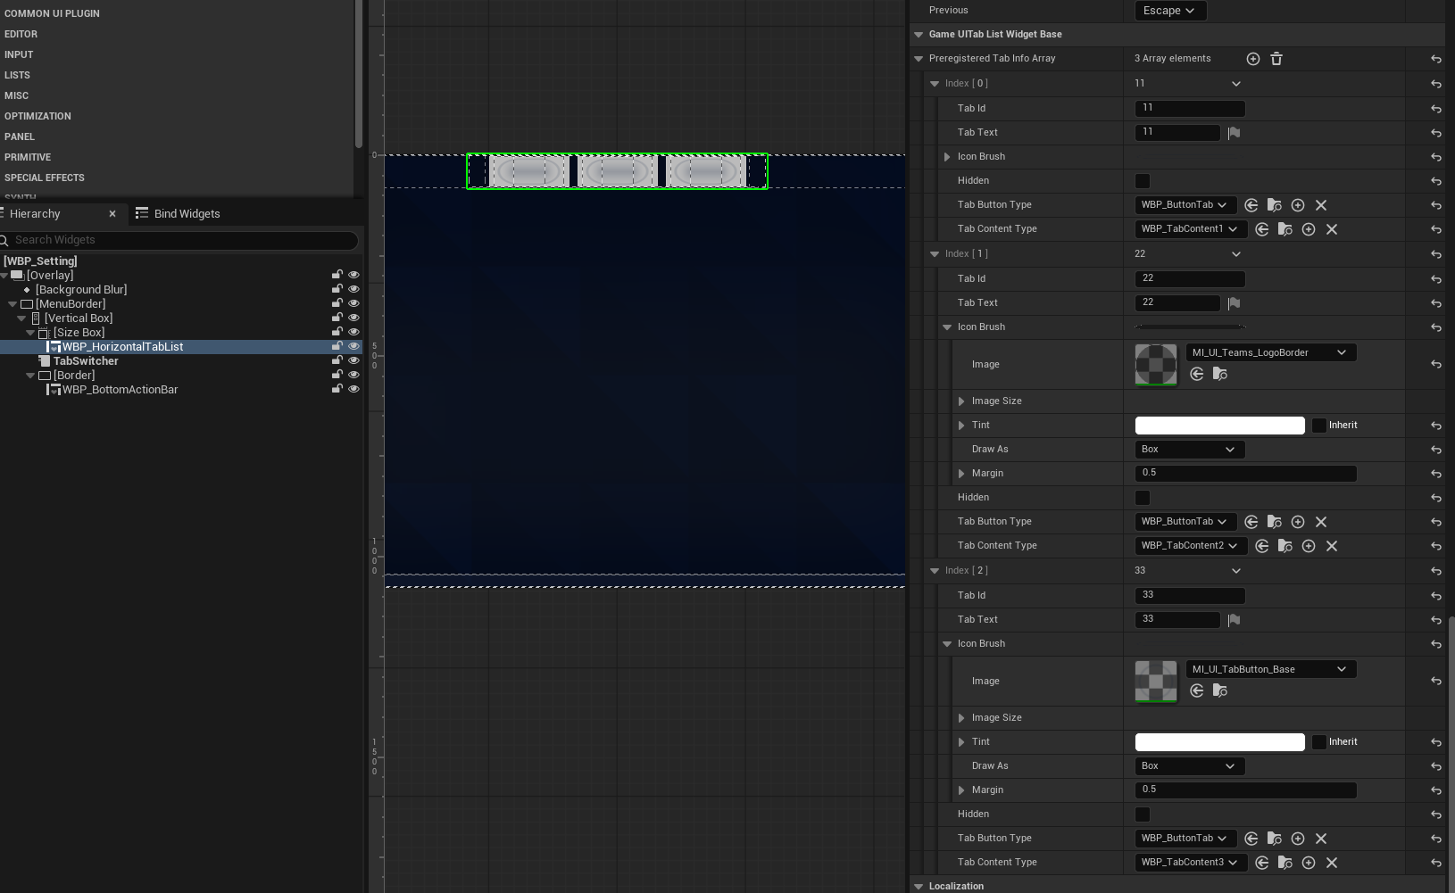Open the Escape dropdown for Previous
The width and height of the screenshot is (1455, 893).
pyautogui.click(x=1169, y=11)
